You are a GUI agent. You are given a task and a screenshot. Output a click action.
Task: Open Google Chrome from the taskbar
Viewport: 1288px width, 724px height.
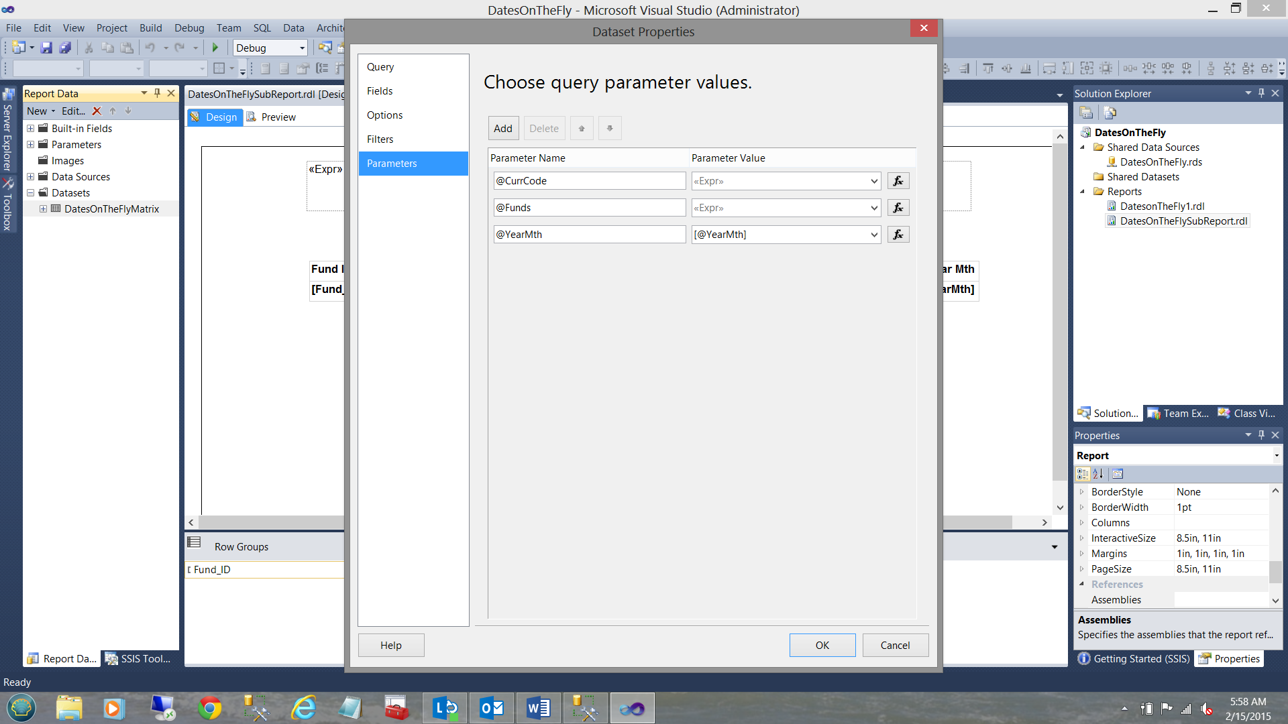coord(210,708)
